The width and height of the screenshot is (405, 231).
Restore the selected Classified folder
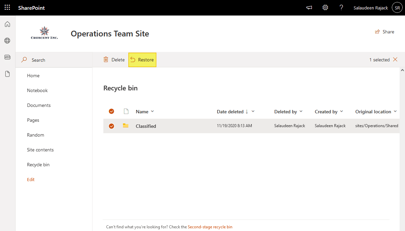(142, 59)
